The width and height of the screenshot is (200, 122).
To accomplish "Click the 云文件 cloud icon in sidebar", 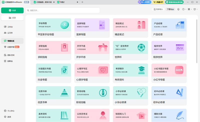I will point(5,33).
